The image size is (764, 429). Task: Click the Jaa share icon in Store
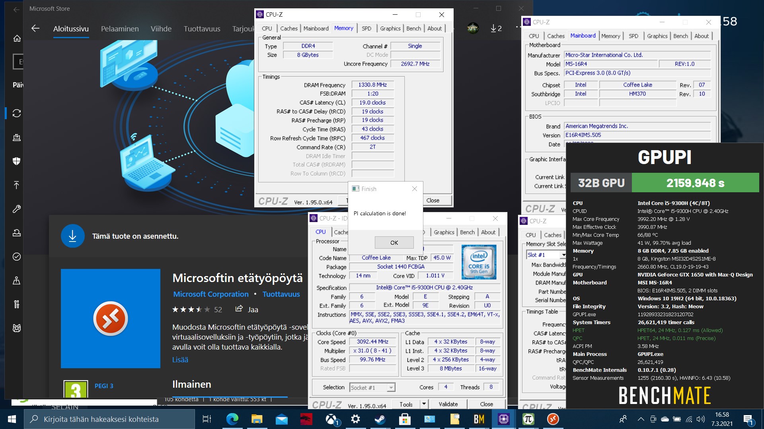tap(239, 309)
